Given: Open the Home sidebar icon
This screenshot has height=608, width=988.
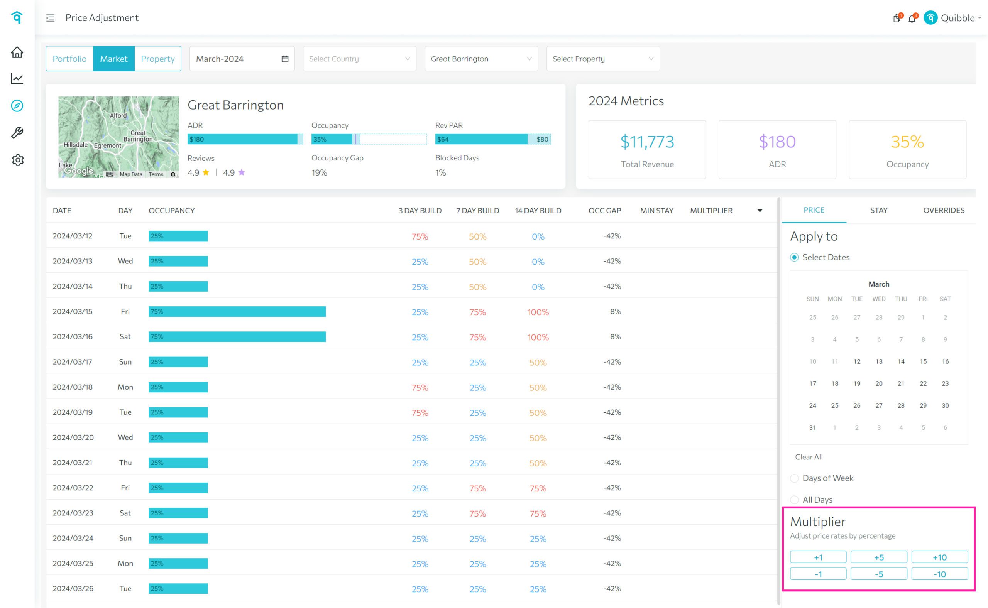Looking at the screenshot, I should tap(17, 52).
